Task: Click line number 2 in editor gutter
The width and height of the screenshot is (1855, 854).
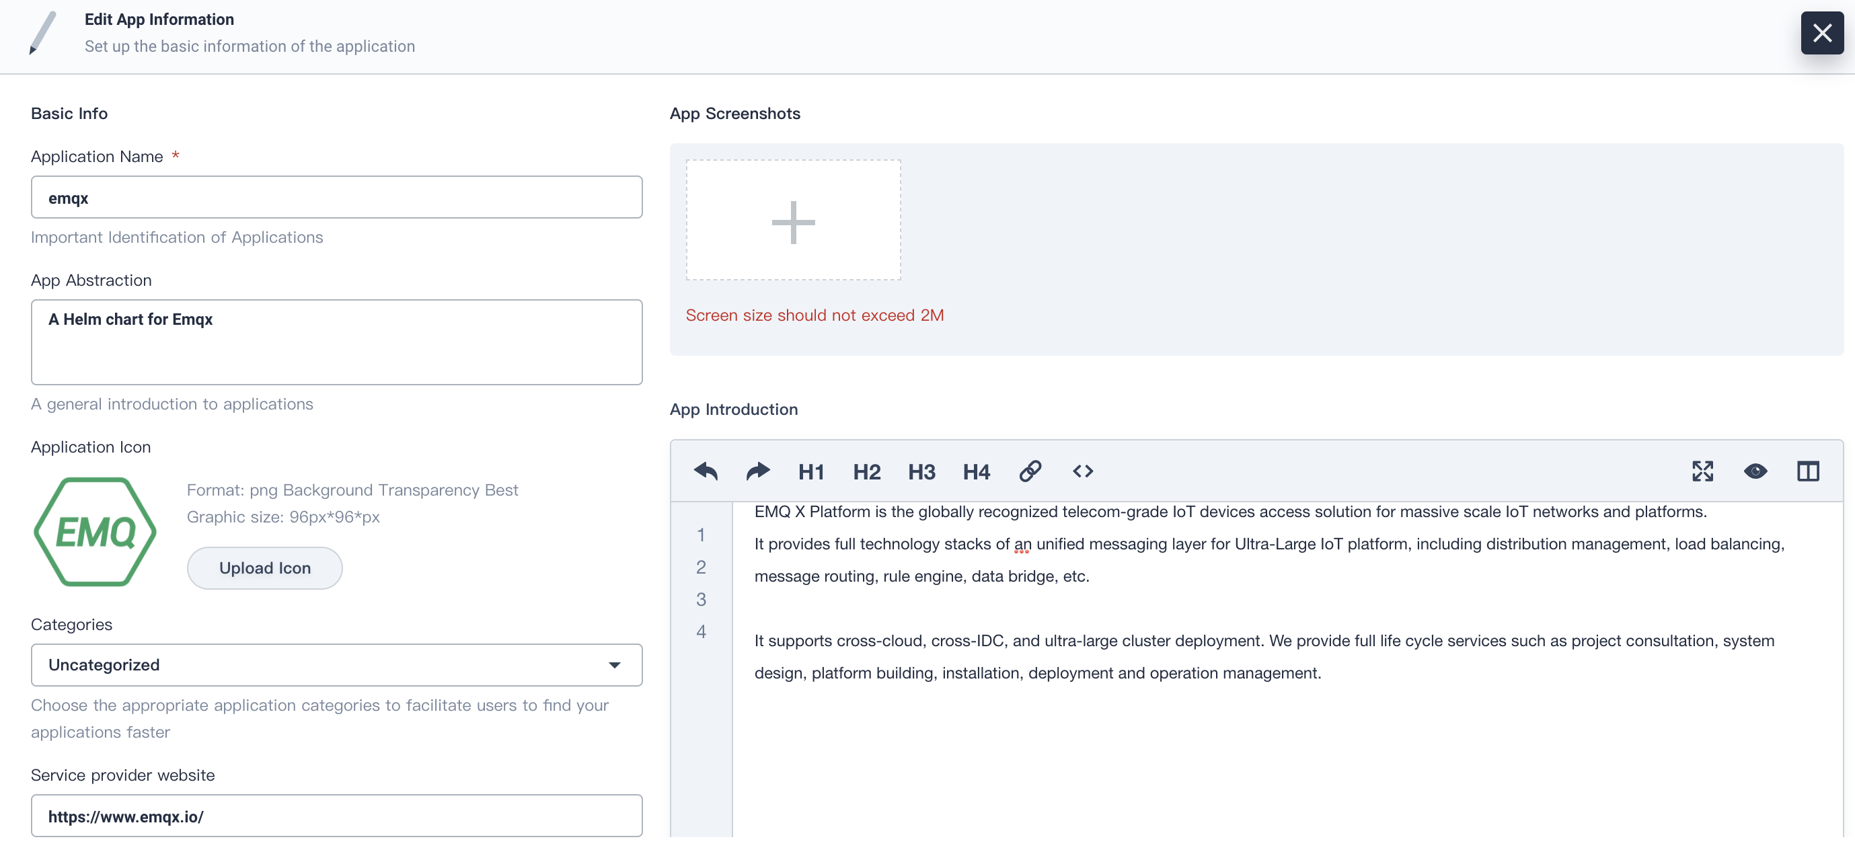Action: [x=701, y=568]
